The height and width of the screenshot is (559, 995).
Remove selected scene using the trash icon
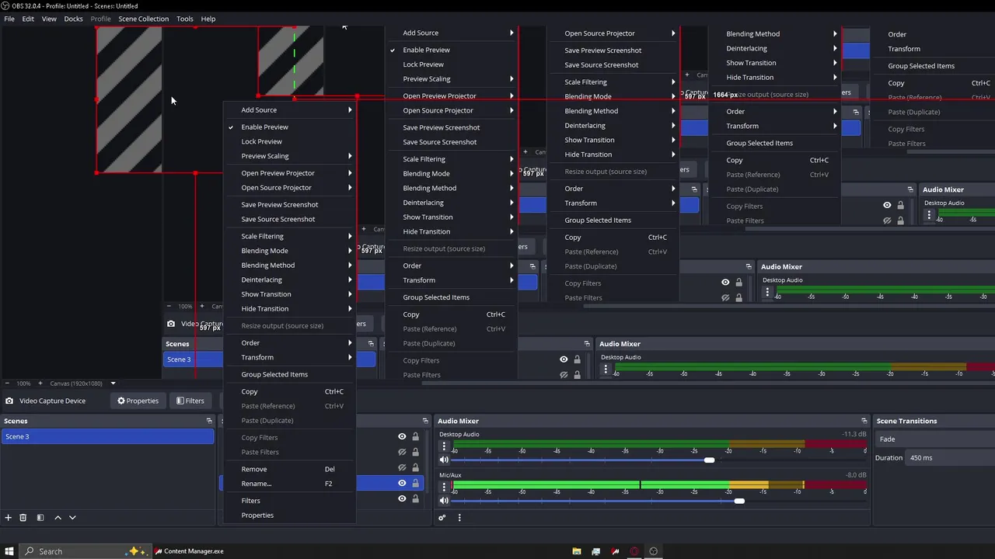tap(23, 518)
